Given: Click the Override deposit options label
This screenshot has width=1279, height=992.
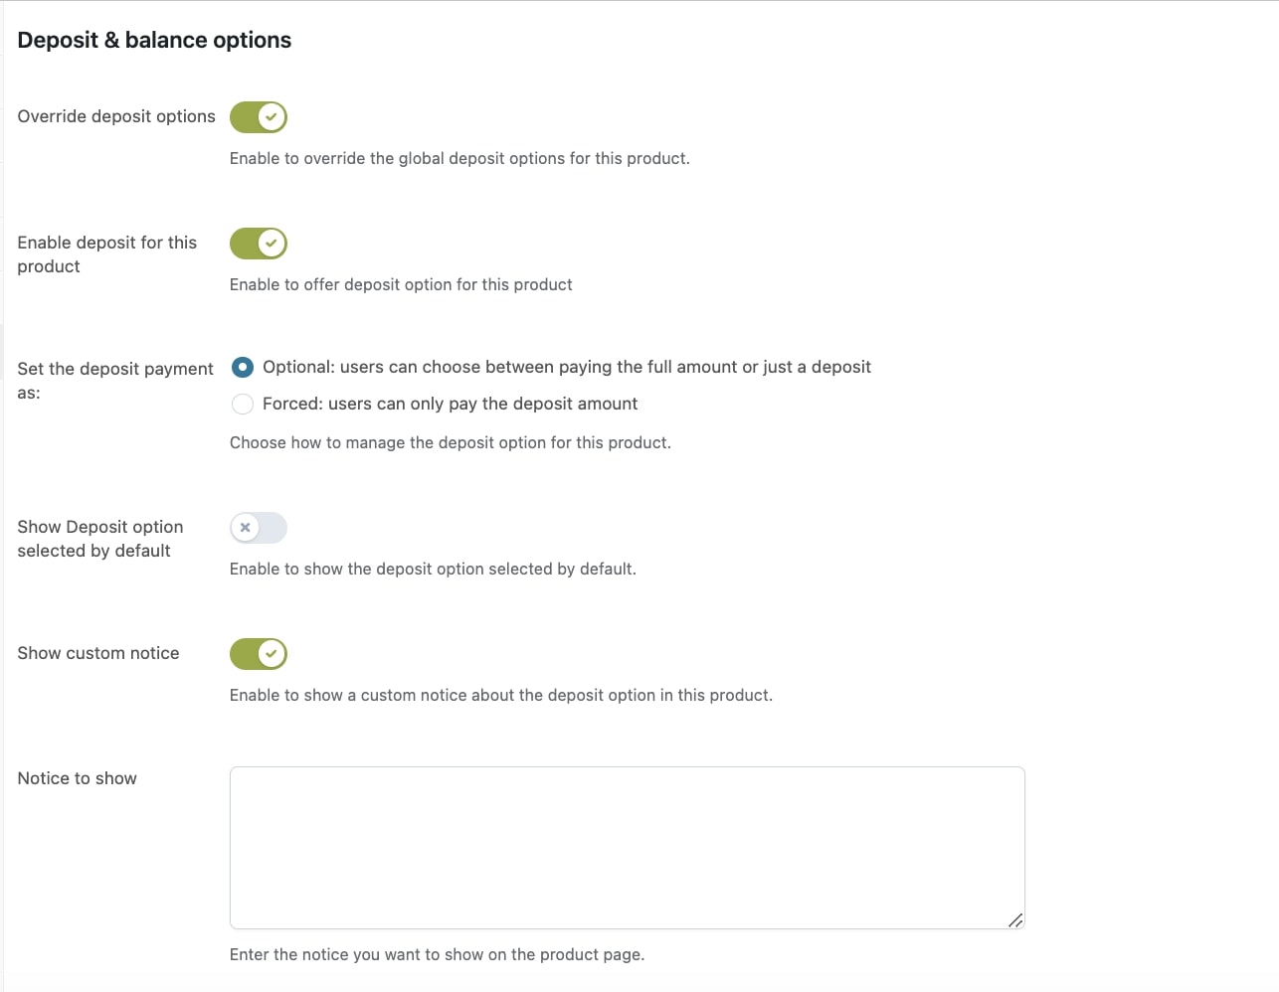Looking at the screenshot, I should click(116, 116).
